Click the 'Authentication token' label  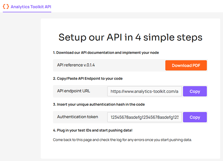pos(77,117)
